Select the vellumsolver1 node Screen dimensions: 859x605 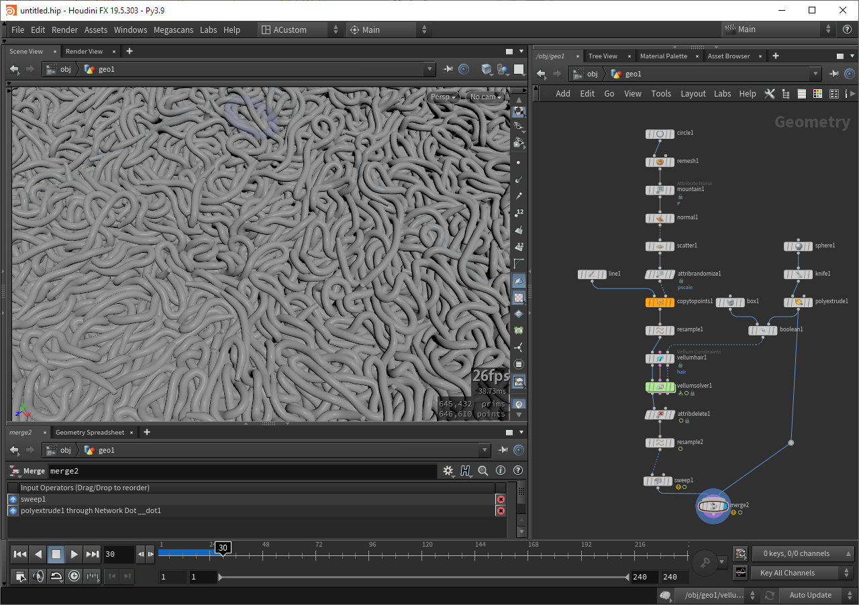660,387
